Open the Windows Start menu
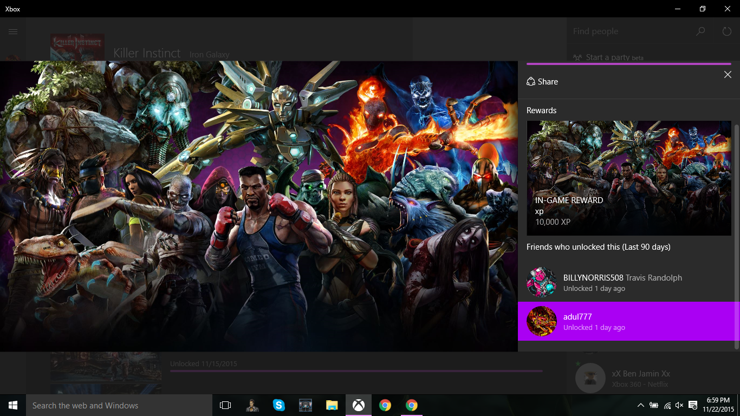The image size is (740, 416). pyautogui.click(x=13, y=405)
